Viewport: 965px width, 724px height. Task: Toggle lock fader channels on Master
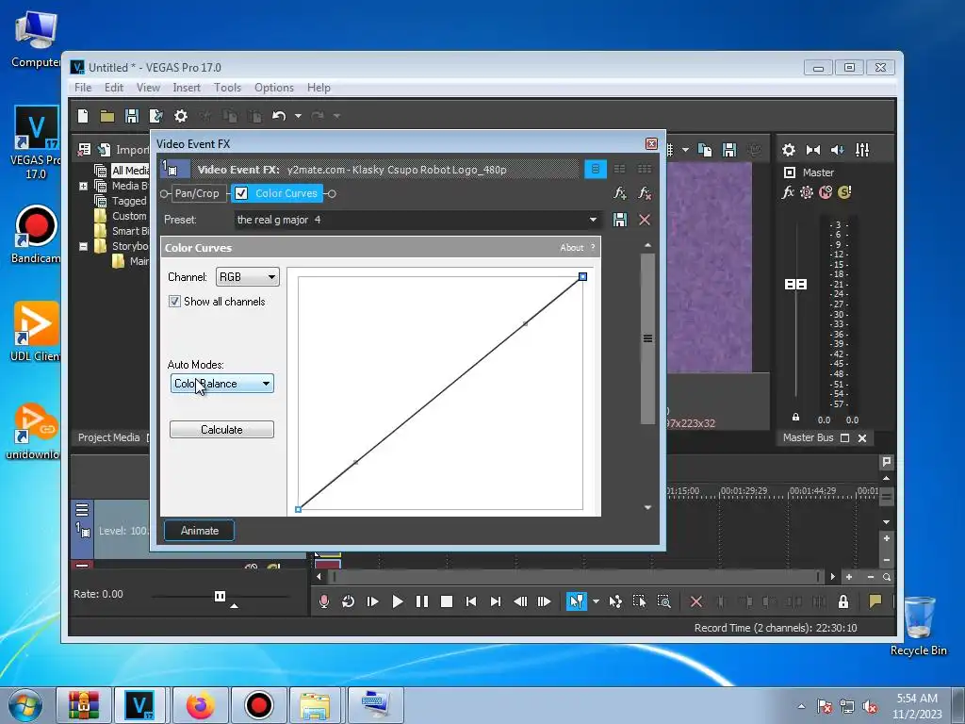coord(795,417)
